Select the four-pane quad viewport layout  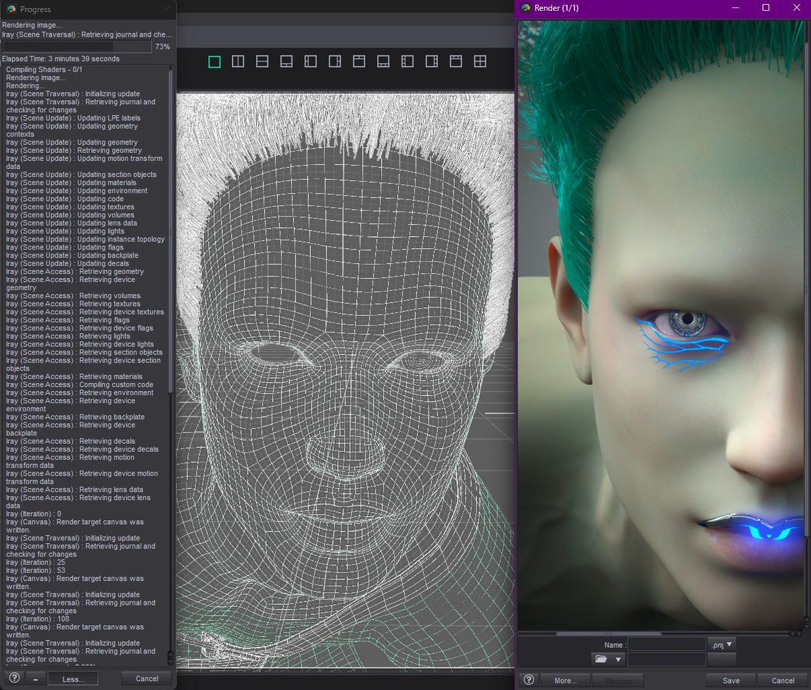(480, 62)
